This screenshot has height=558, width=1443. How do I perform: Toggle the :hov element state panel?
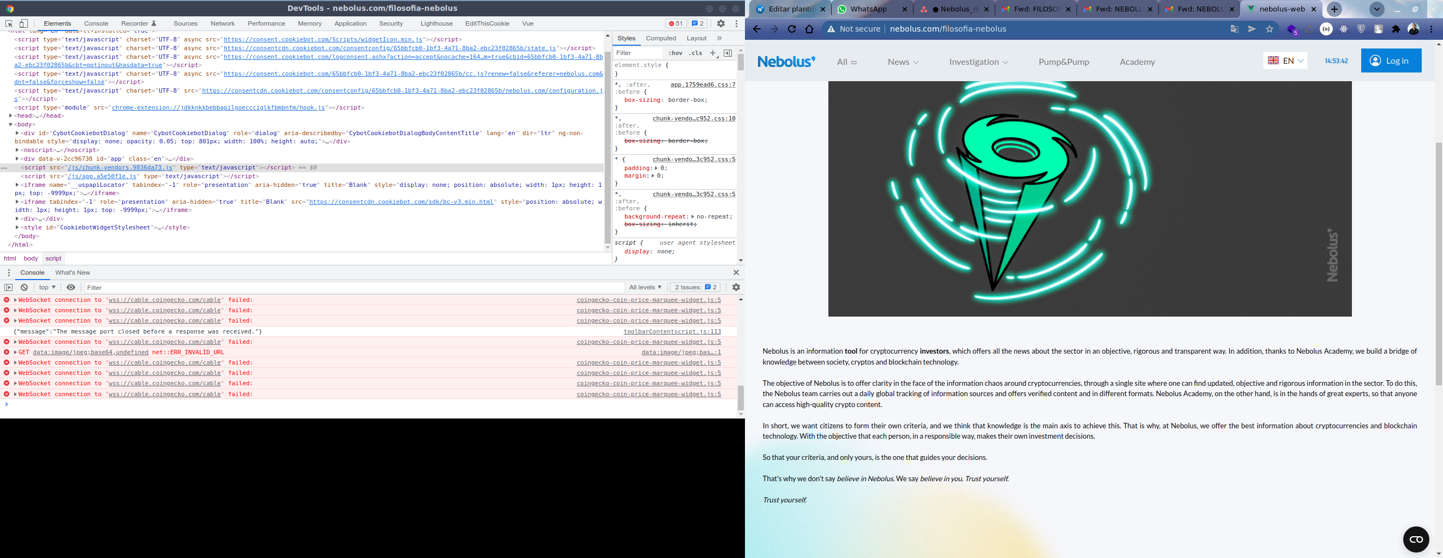[x=676, y=53]
